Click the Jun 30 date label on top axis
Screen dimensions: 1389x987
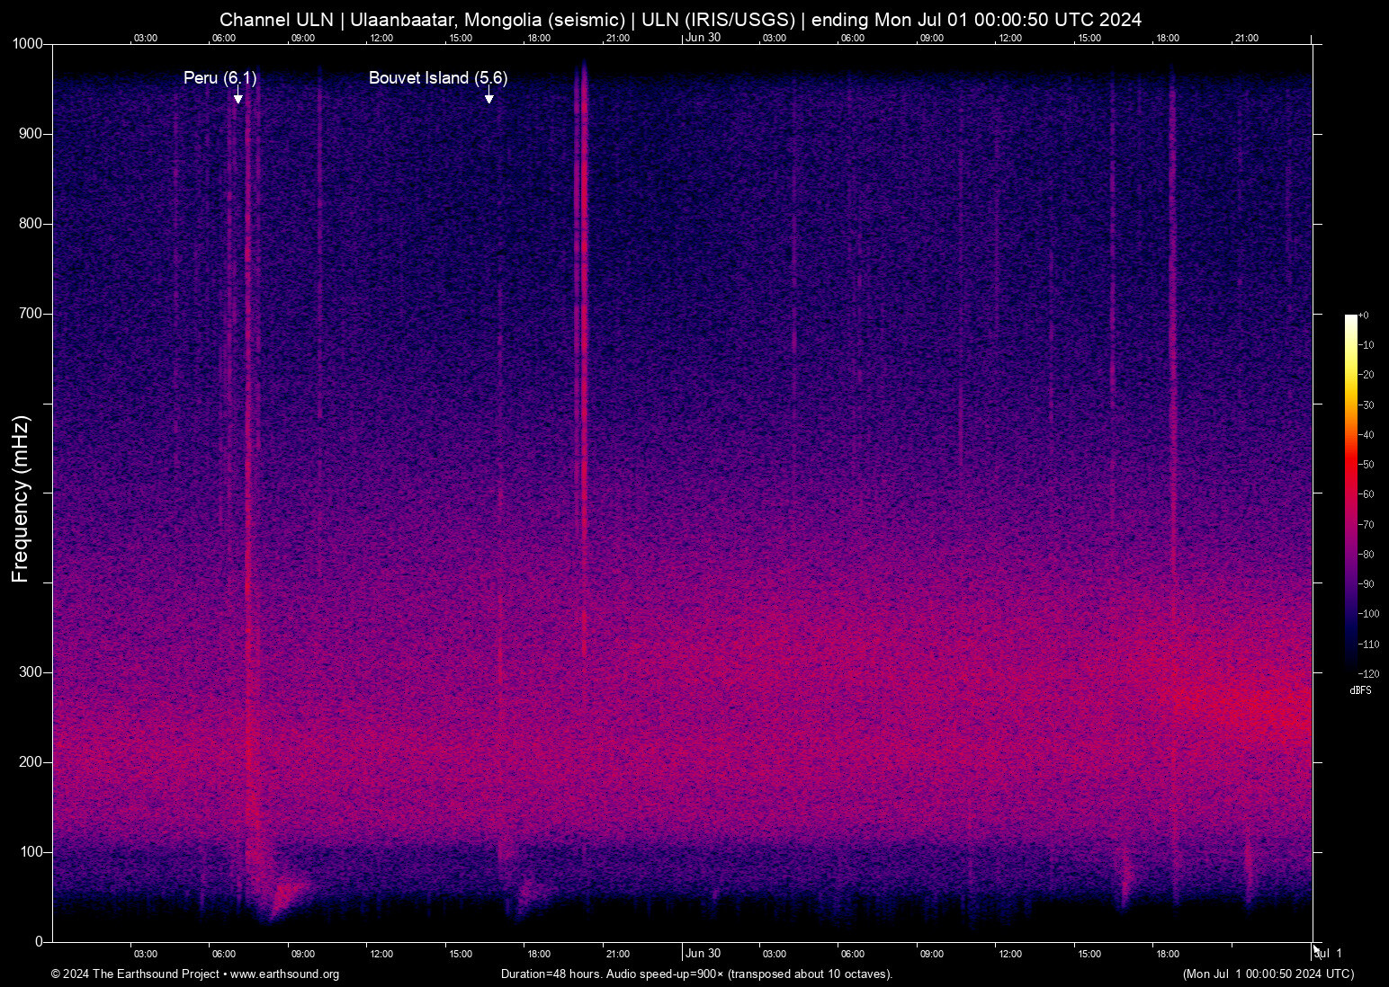pos(703,38)
